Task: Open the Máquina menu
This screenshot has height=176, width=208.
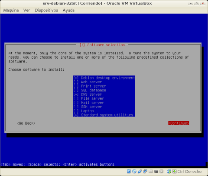Action: pos(11,10)
